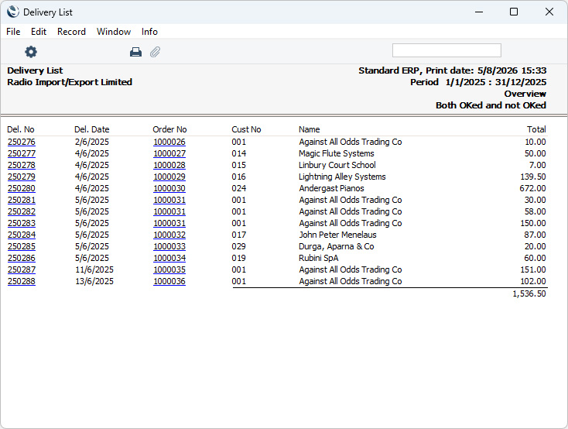Open delivery number 250286

[x=22, y=258]
